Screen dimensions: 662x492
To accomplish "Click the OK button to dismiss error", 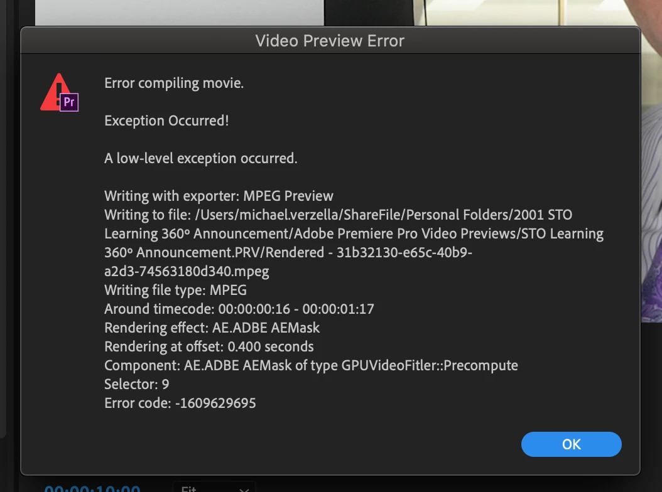I will tap(571, 444).
